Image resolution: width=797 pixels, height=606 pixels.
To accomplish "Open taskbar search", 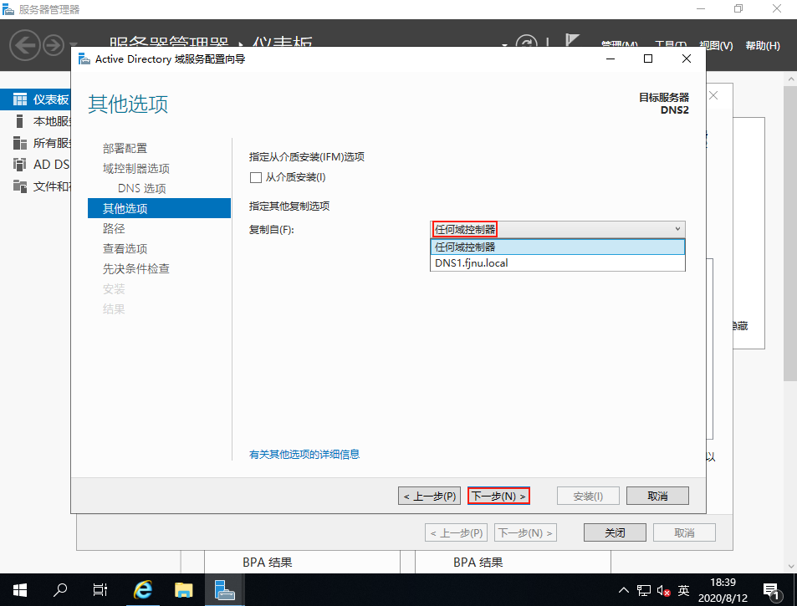I will tap(60, 590).
